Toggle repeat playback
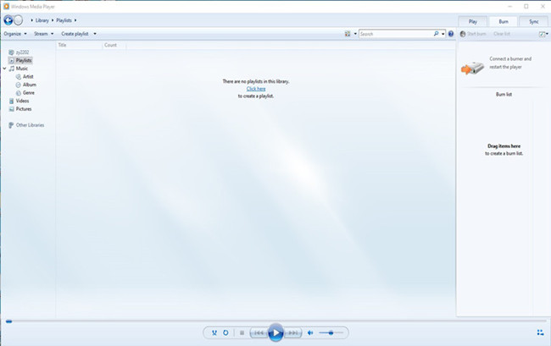 pyautogui.click(x=225, y=332)
